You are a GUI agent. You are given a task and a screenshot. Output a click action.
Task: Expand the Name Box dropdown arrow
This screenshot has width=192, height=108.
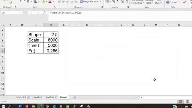(x=21, y=13)
